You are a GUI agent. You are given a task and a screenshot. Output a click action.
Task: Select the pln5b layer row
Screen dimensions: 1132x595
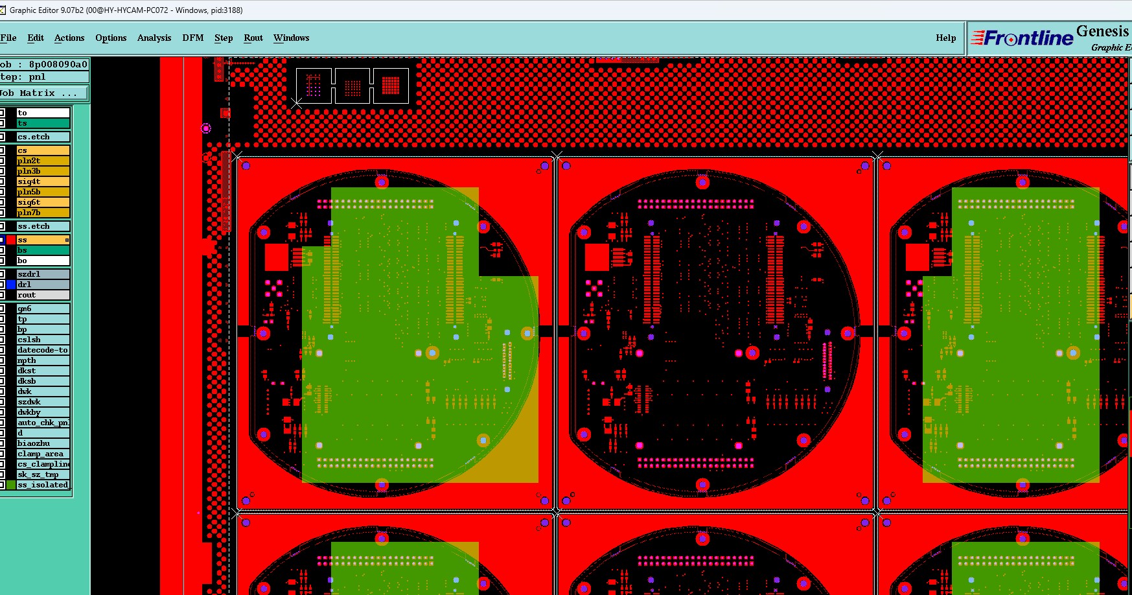(x=43, y=192)
